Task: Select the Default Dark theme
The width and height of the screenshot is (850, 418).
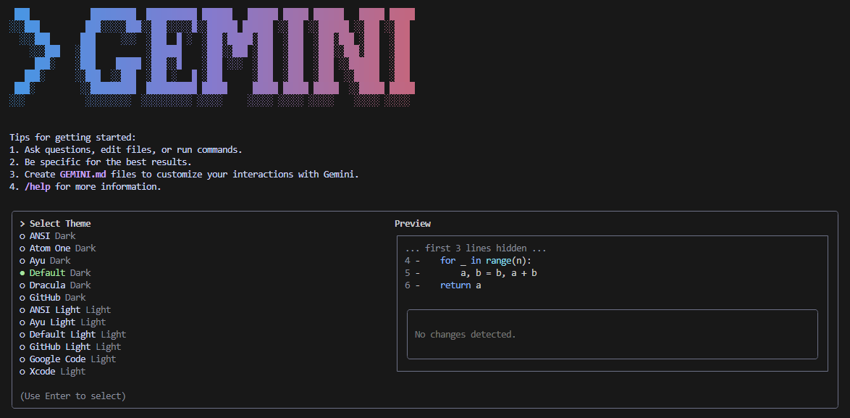Action: 55,272
